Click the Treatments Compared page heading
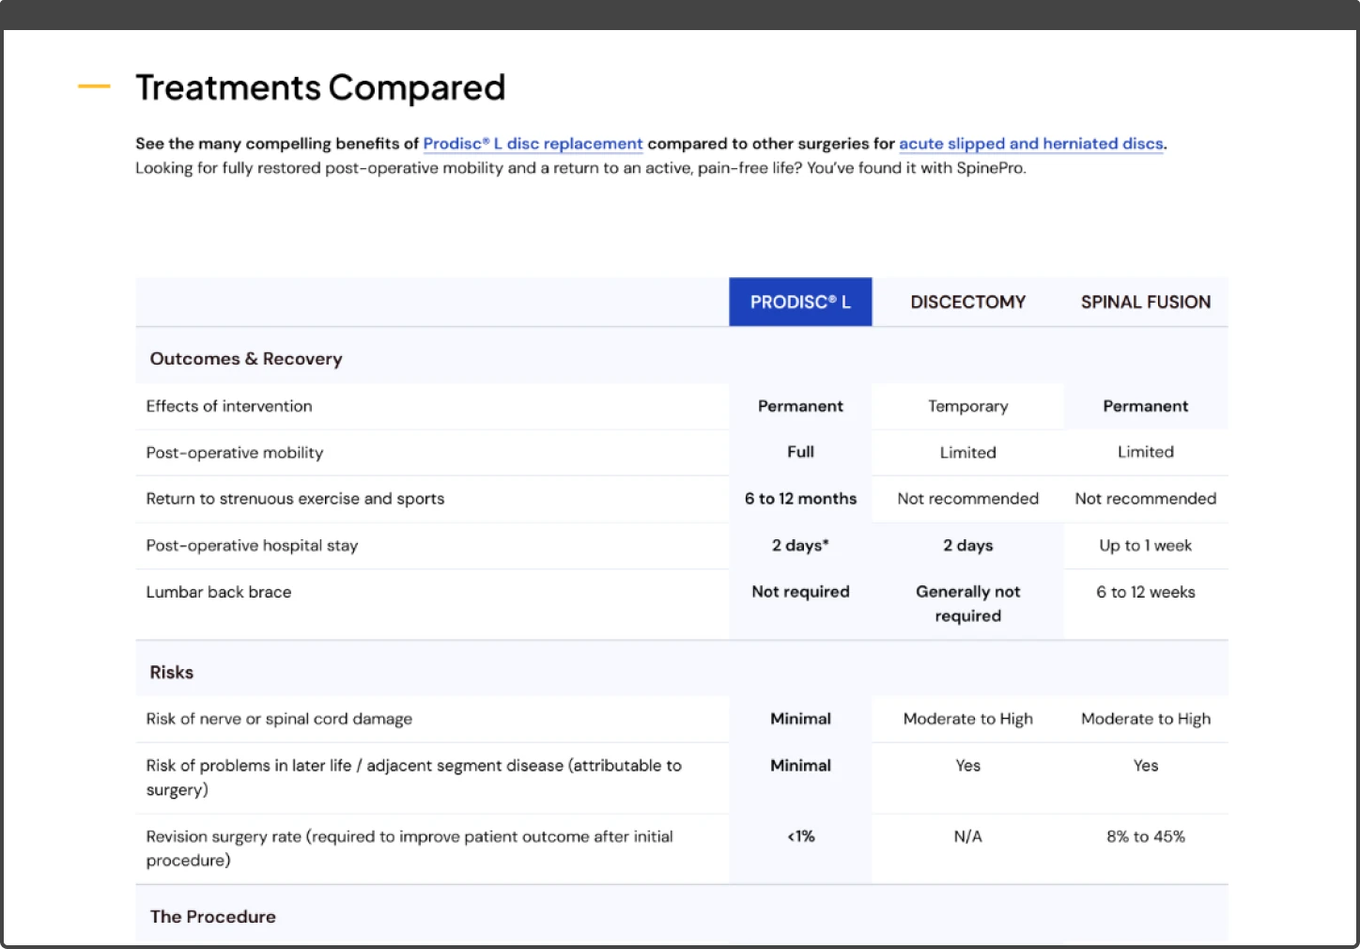Screen dimensions: 1360x949 (320, 86)
